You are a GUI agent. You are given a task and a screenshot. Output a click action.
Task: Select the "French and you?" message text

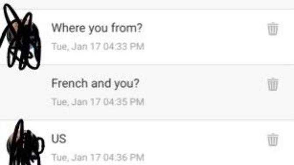tap(95, 83)
